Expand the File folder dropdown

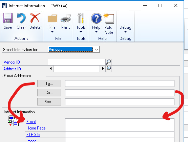53,23
